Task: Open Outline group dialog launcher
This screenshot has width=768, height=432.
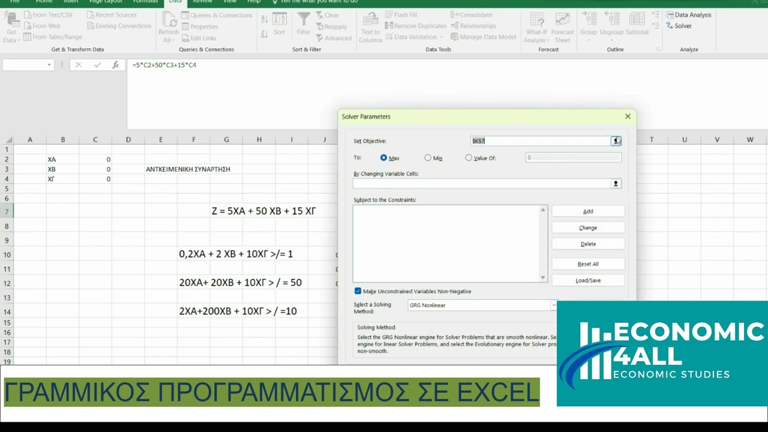Action: coord(658,50)
